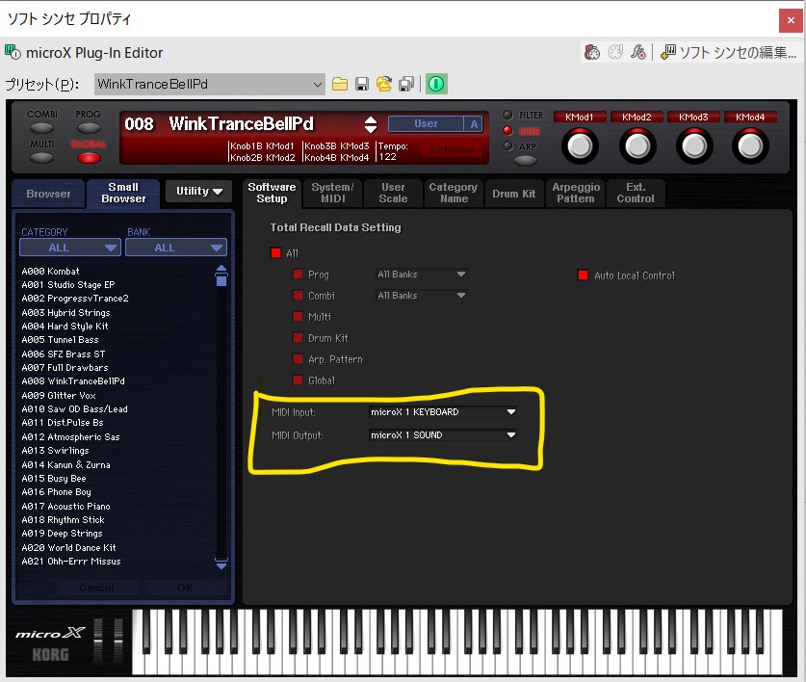
Task: Enable ARP knob mode LED
Action: coord(507,146)
